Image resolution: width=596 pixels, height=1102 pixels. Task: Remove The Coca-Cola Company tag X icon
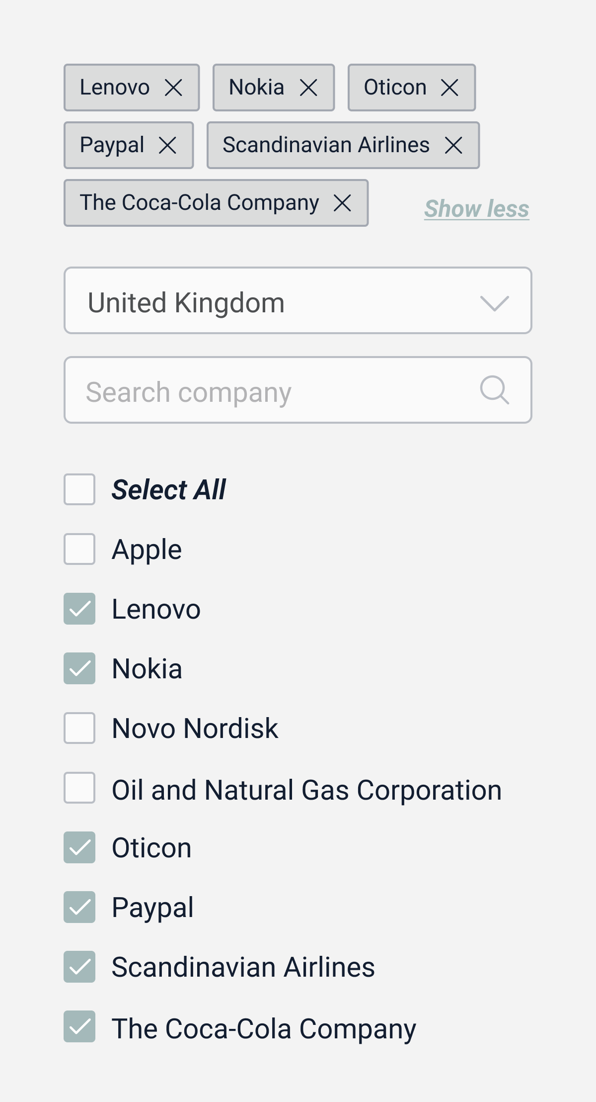[x=342, y=203]
